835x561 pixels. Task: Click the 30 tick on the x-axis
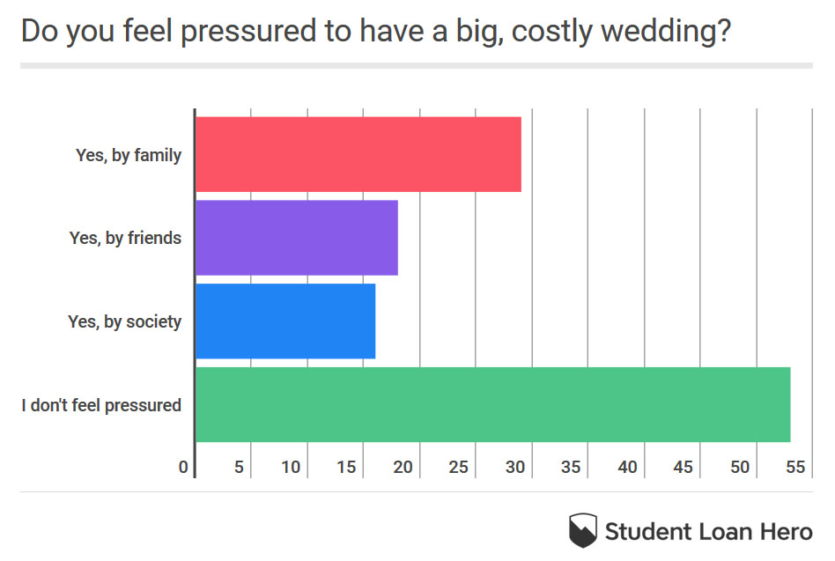(x=515, y=467)
